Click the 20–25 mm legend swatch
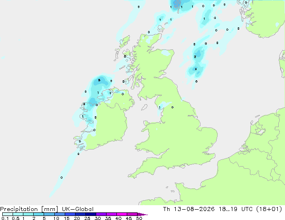Screen dimensions: 285x220 pos(80,214)
